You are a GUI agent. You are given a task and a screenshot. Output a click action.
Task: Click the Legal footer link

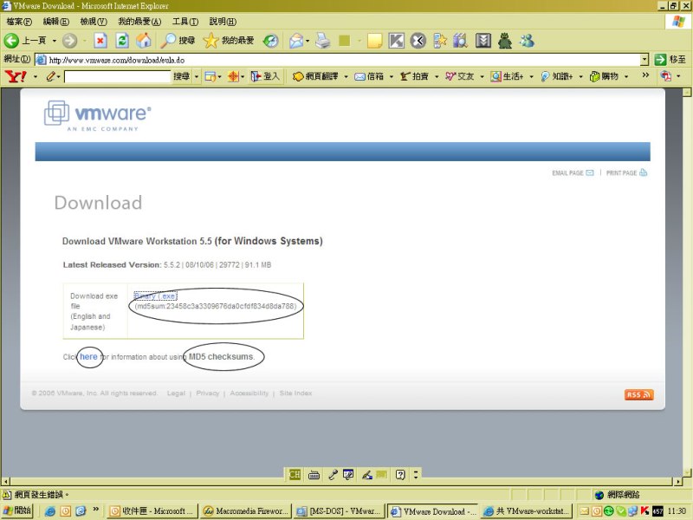tap(176, 393)
